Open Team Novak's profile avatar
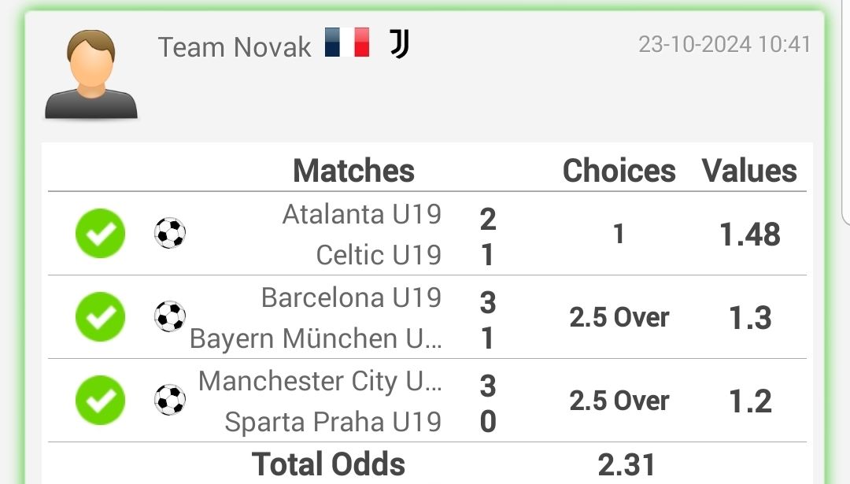Viewport: 850px width, 484px height. 91,74
